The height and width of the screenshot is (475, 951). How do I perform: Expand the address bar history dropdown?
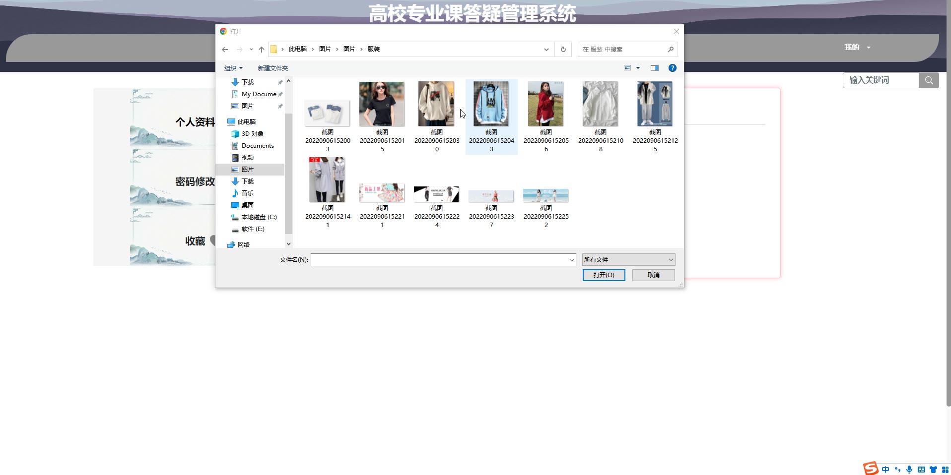point(546,50)
